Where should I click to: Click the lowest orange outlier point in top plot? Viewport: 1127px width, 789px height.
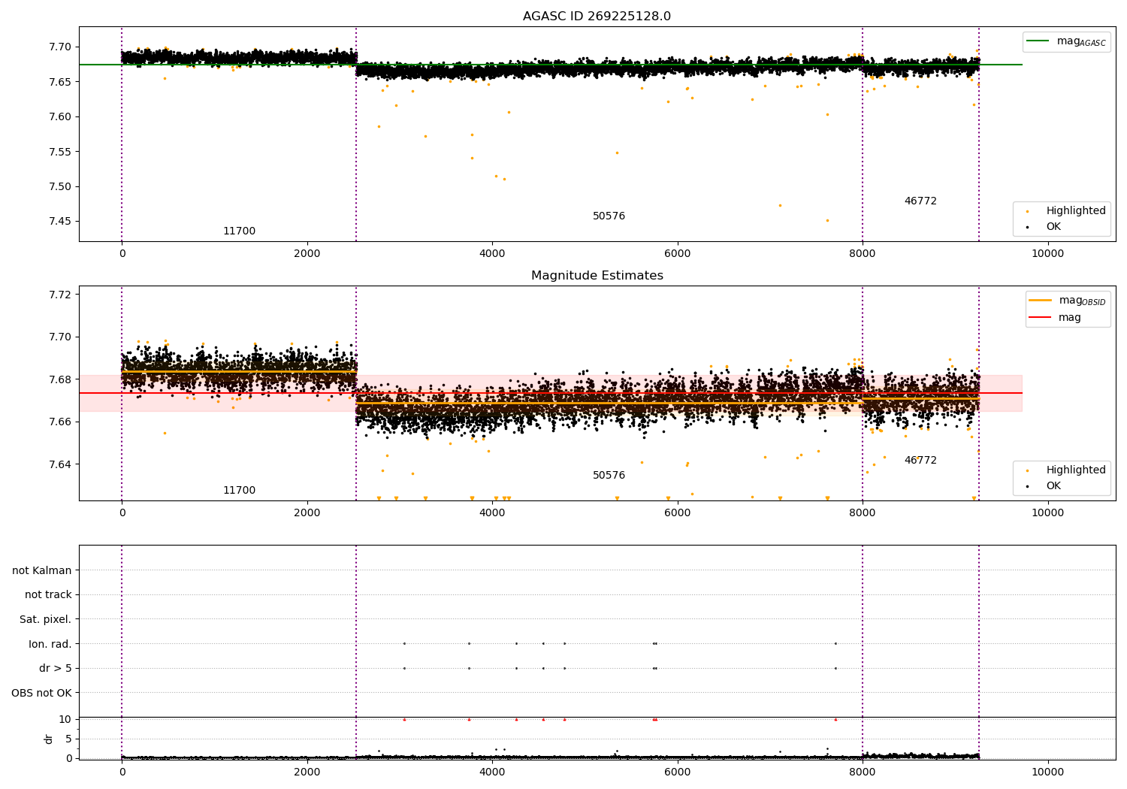coord(827,220)
